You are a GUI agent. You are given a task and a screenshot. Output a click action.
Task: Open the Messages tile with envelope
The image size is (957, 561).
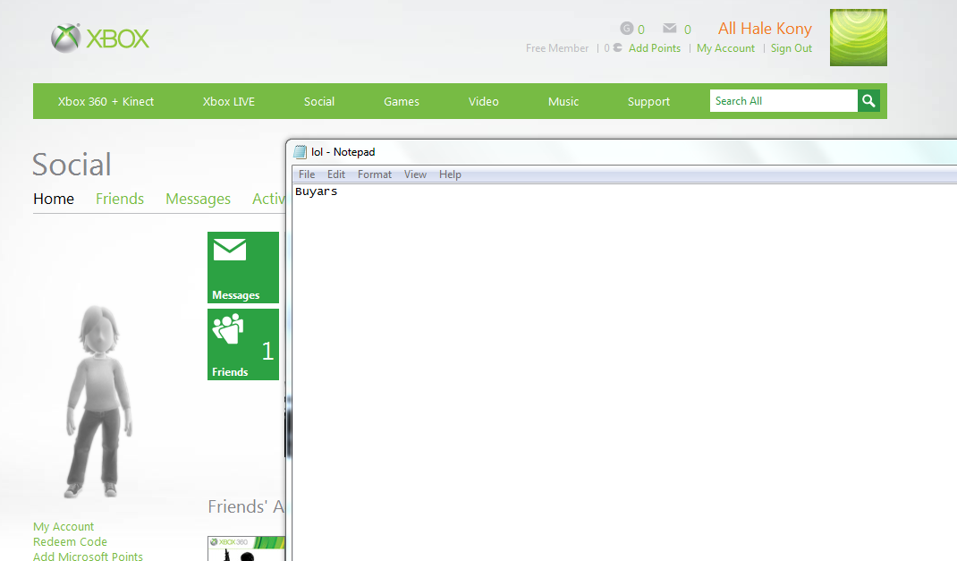(x=243, y=268)
